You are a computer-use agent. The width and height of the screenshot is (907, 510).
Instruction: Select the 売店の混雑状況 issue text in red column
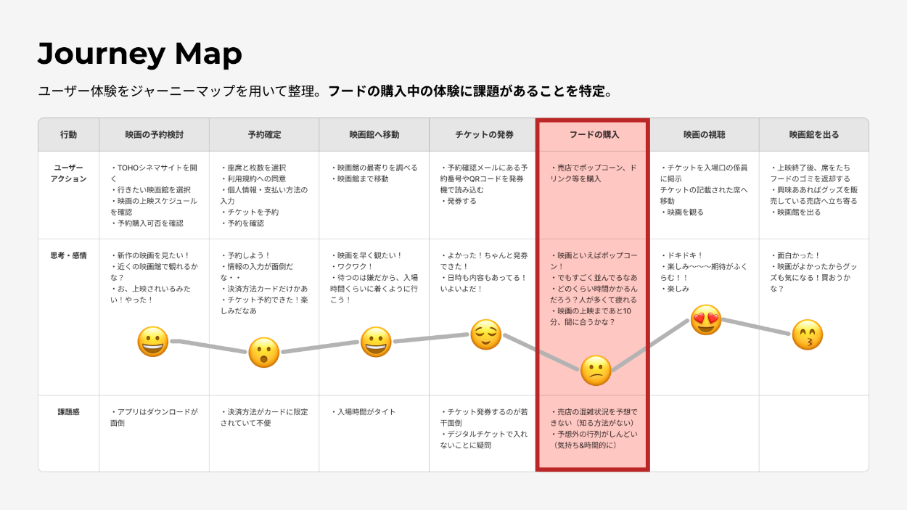(x=593, y=417)
